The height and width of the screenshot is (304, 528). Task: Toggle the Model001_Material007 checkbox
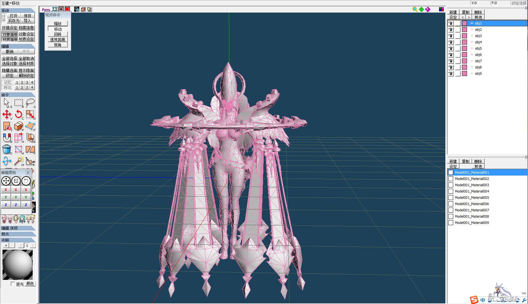[x=451, y=210]
